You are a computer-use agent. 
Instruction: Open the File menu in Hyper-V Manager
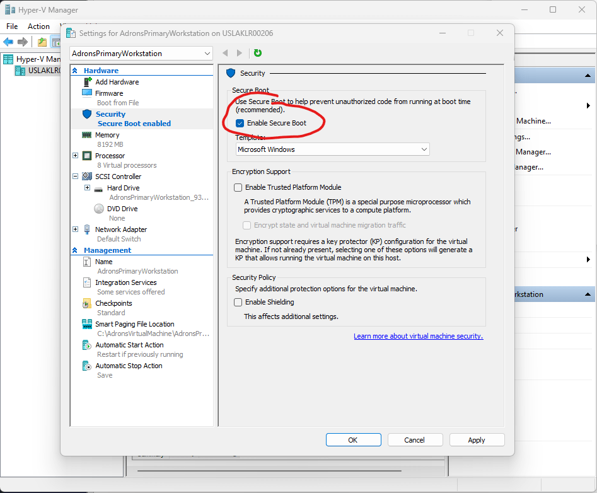(12, 26)
